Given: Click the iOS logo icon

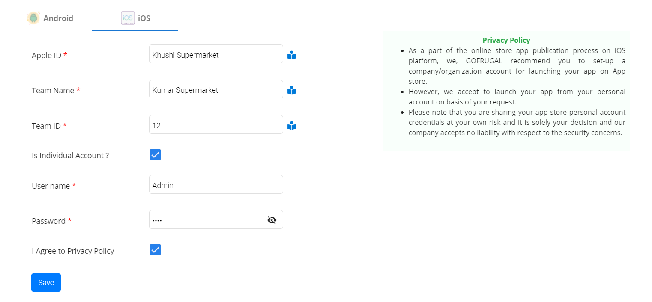Looking at the screenshot, I should (x=128, y=18).
